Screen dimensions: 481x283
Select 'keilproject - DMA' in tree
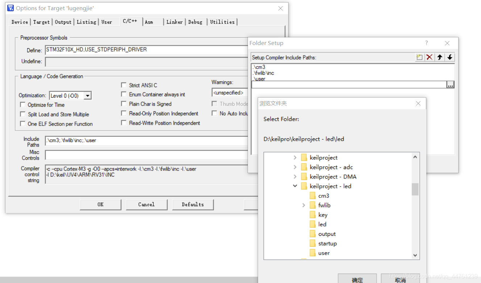pos(333,177)
